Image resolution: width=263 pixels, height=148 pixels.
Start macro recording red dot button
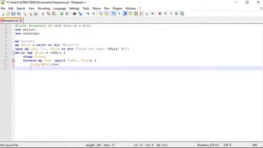[x=160, y=14]
